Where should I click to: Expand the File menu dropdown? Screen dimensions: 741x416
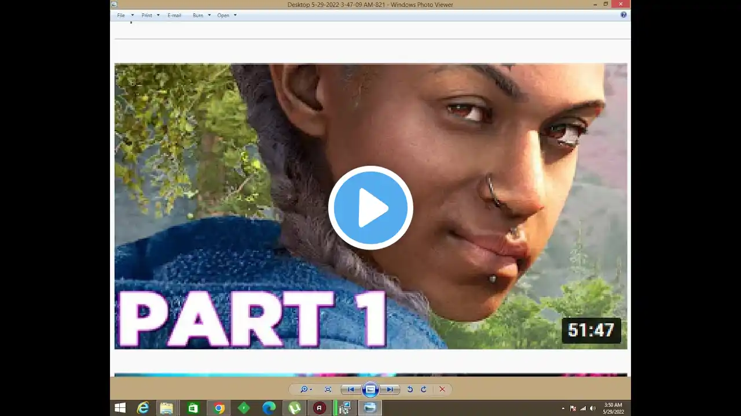(x=125, y=15)
